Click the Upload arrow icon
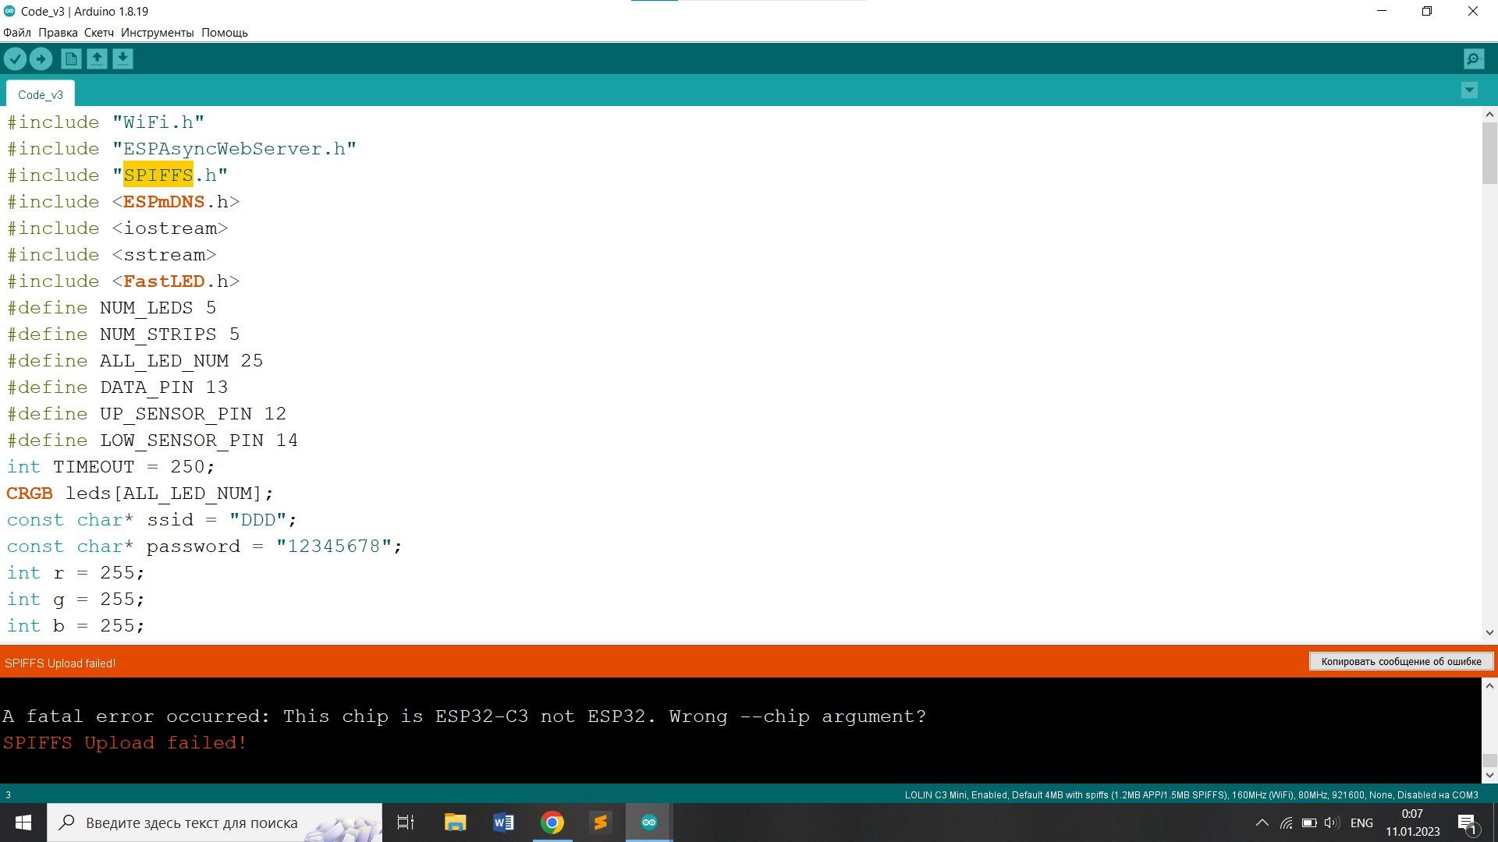 click(x=41, y=58)
